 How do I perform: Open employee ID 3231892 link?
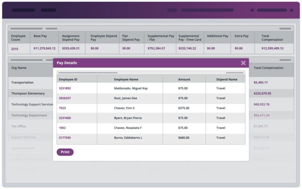click(65, 88)
